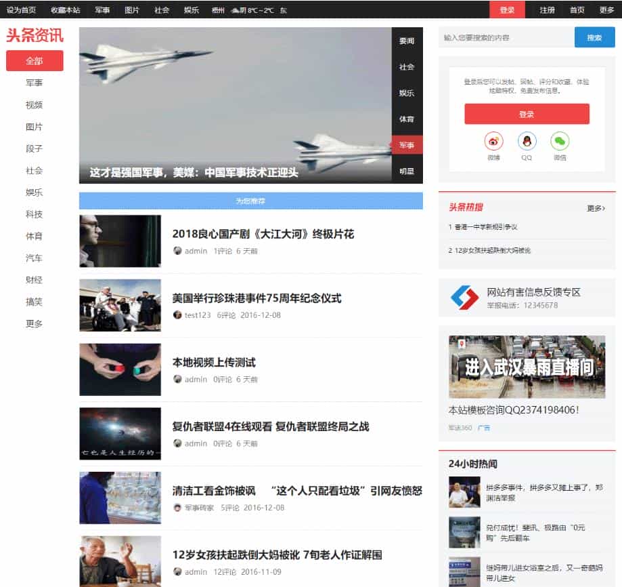Click the 头条资讯 site logo
622x587 pixels.
click(x=35, y=35)
